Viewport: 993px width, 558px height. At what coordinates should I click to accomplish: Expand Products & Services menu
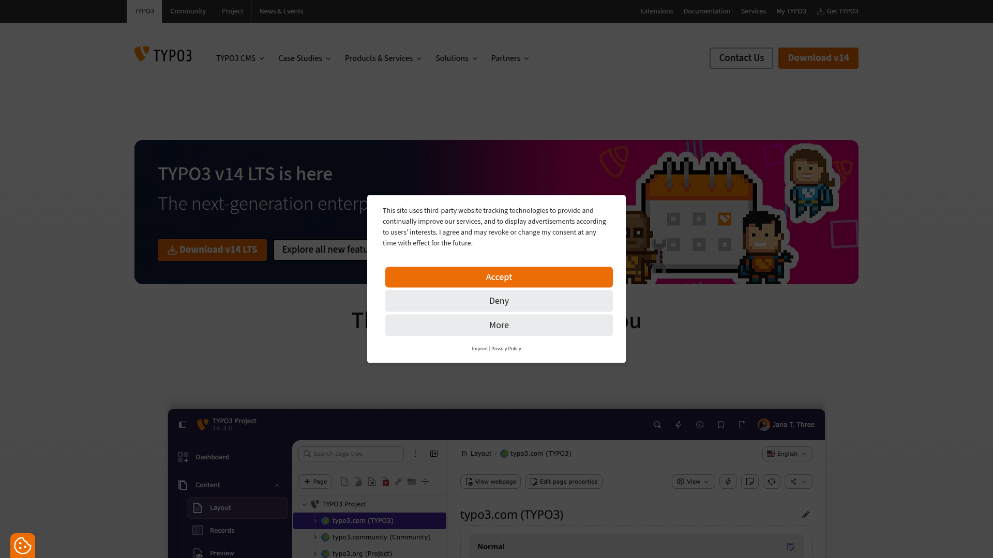coord(383,58)
